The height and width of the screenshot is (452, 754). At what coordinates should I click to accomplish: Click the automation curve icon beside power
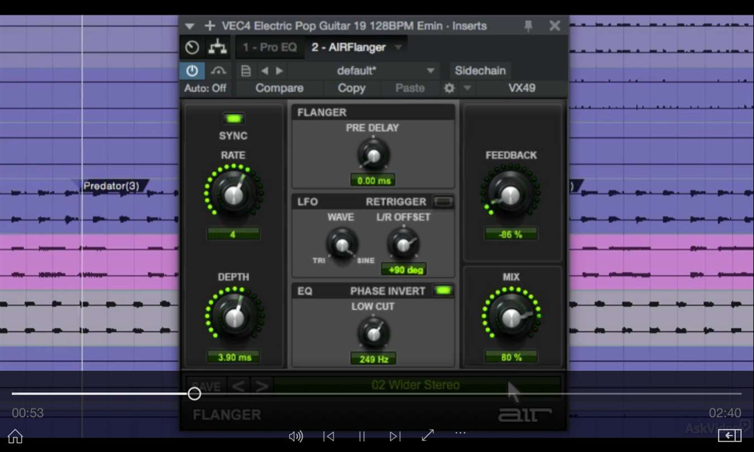pos(218,71)
